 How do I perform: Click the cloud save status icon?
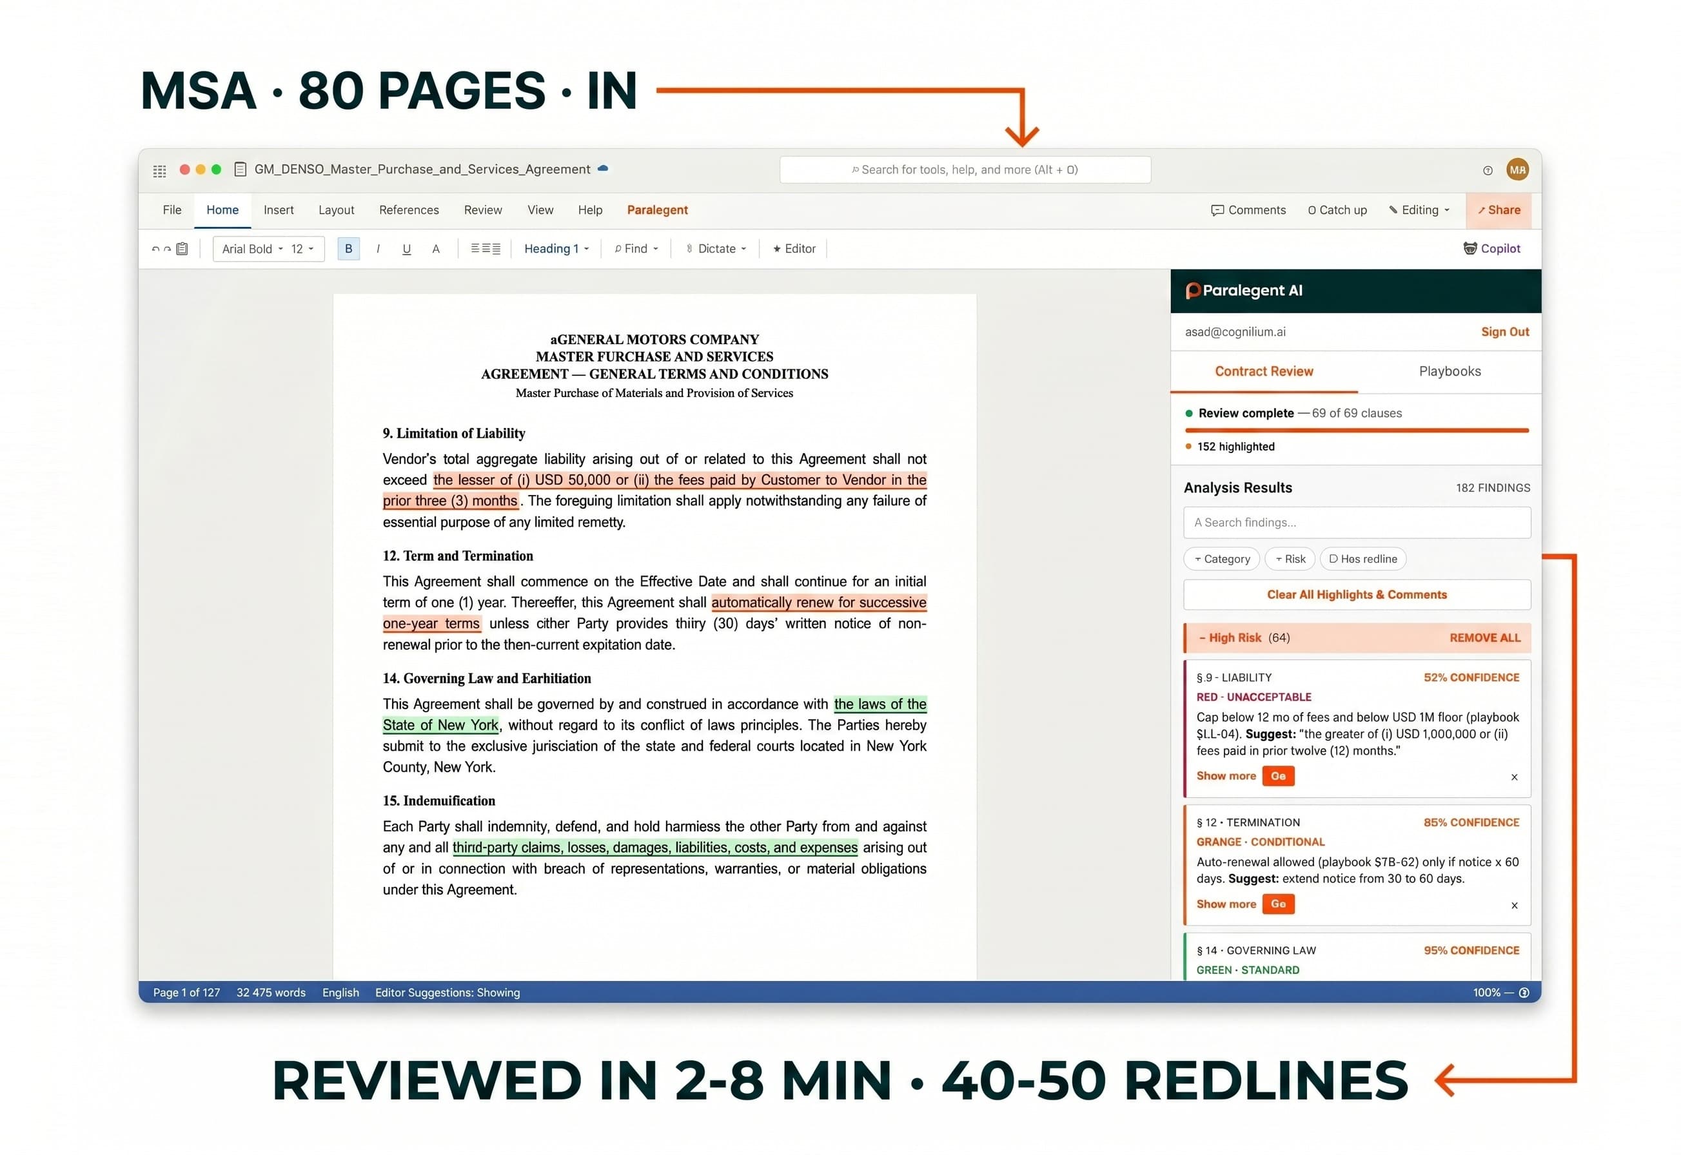click(x=603, y=169)
